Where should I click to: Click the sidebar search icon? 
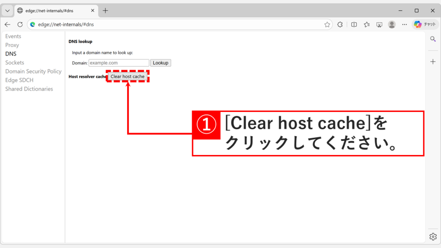433,39
